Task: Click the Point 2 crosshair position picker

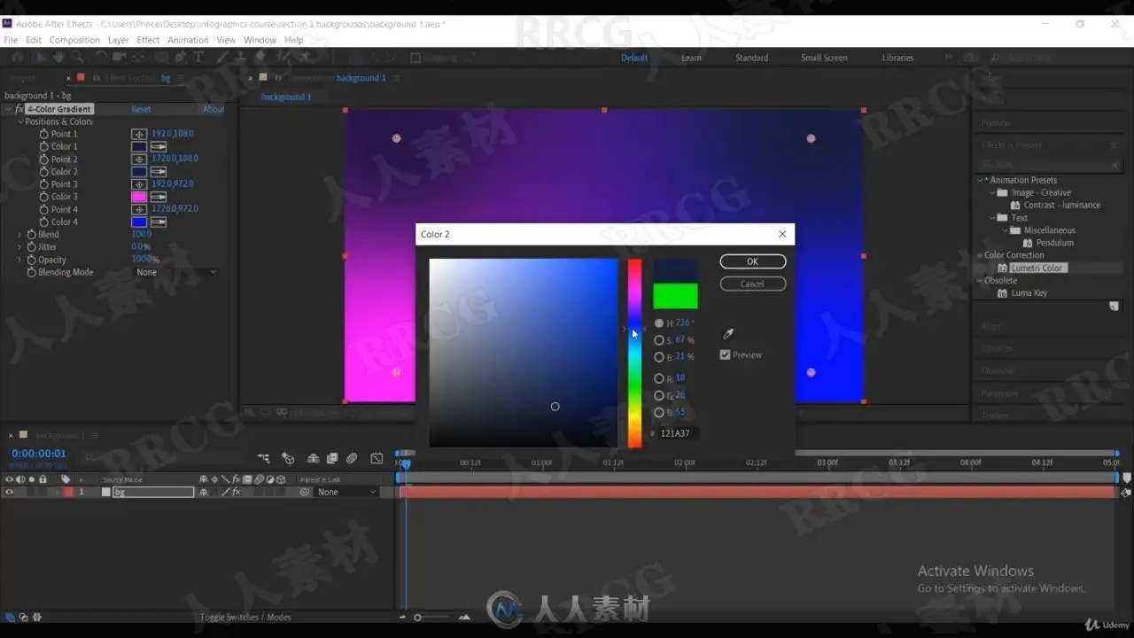Action: click(139, 159)
